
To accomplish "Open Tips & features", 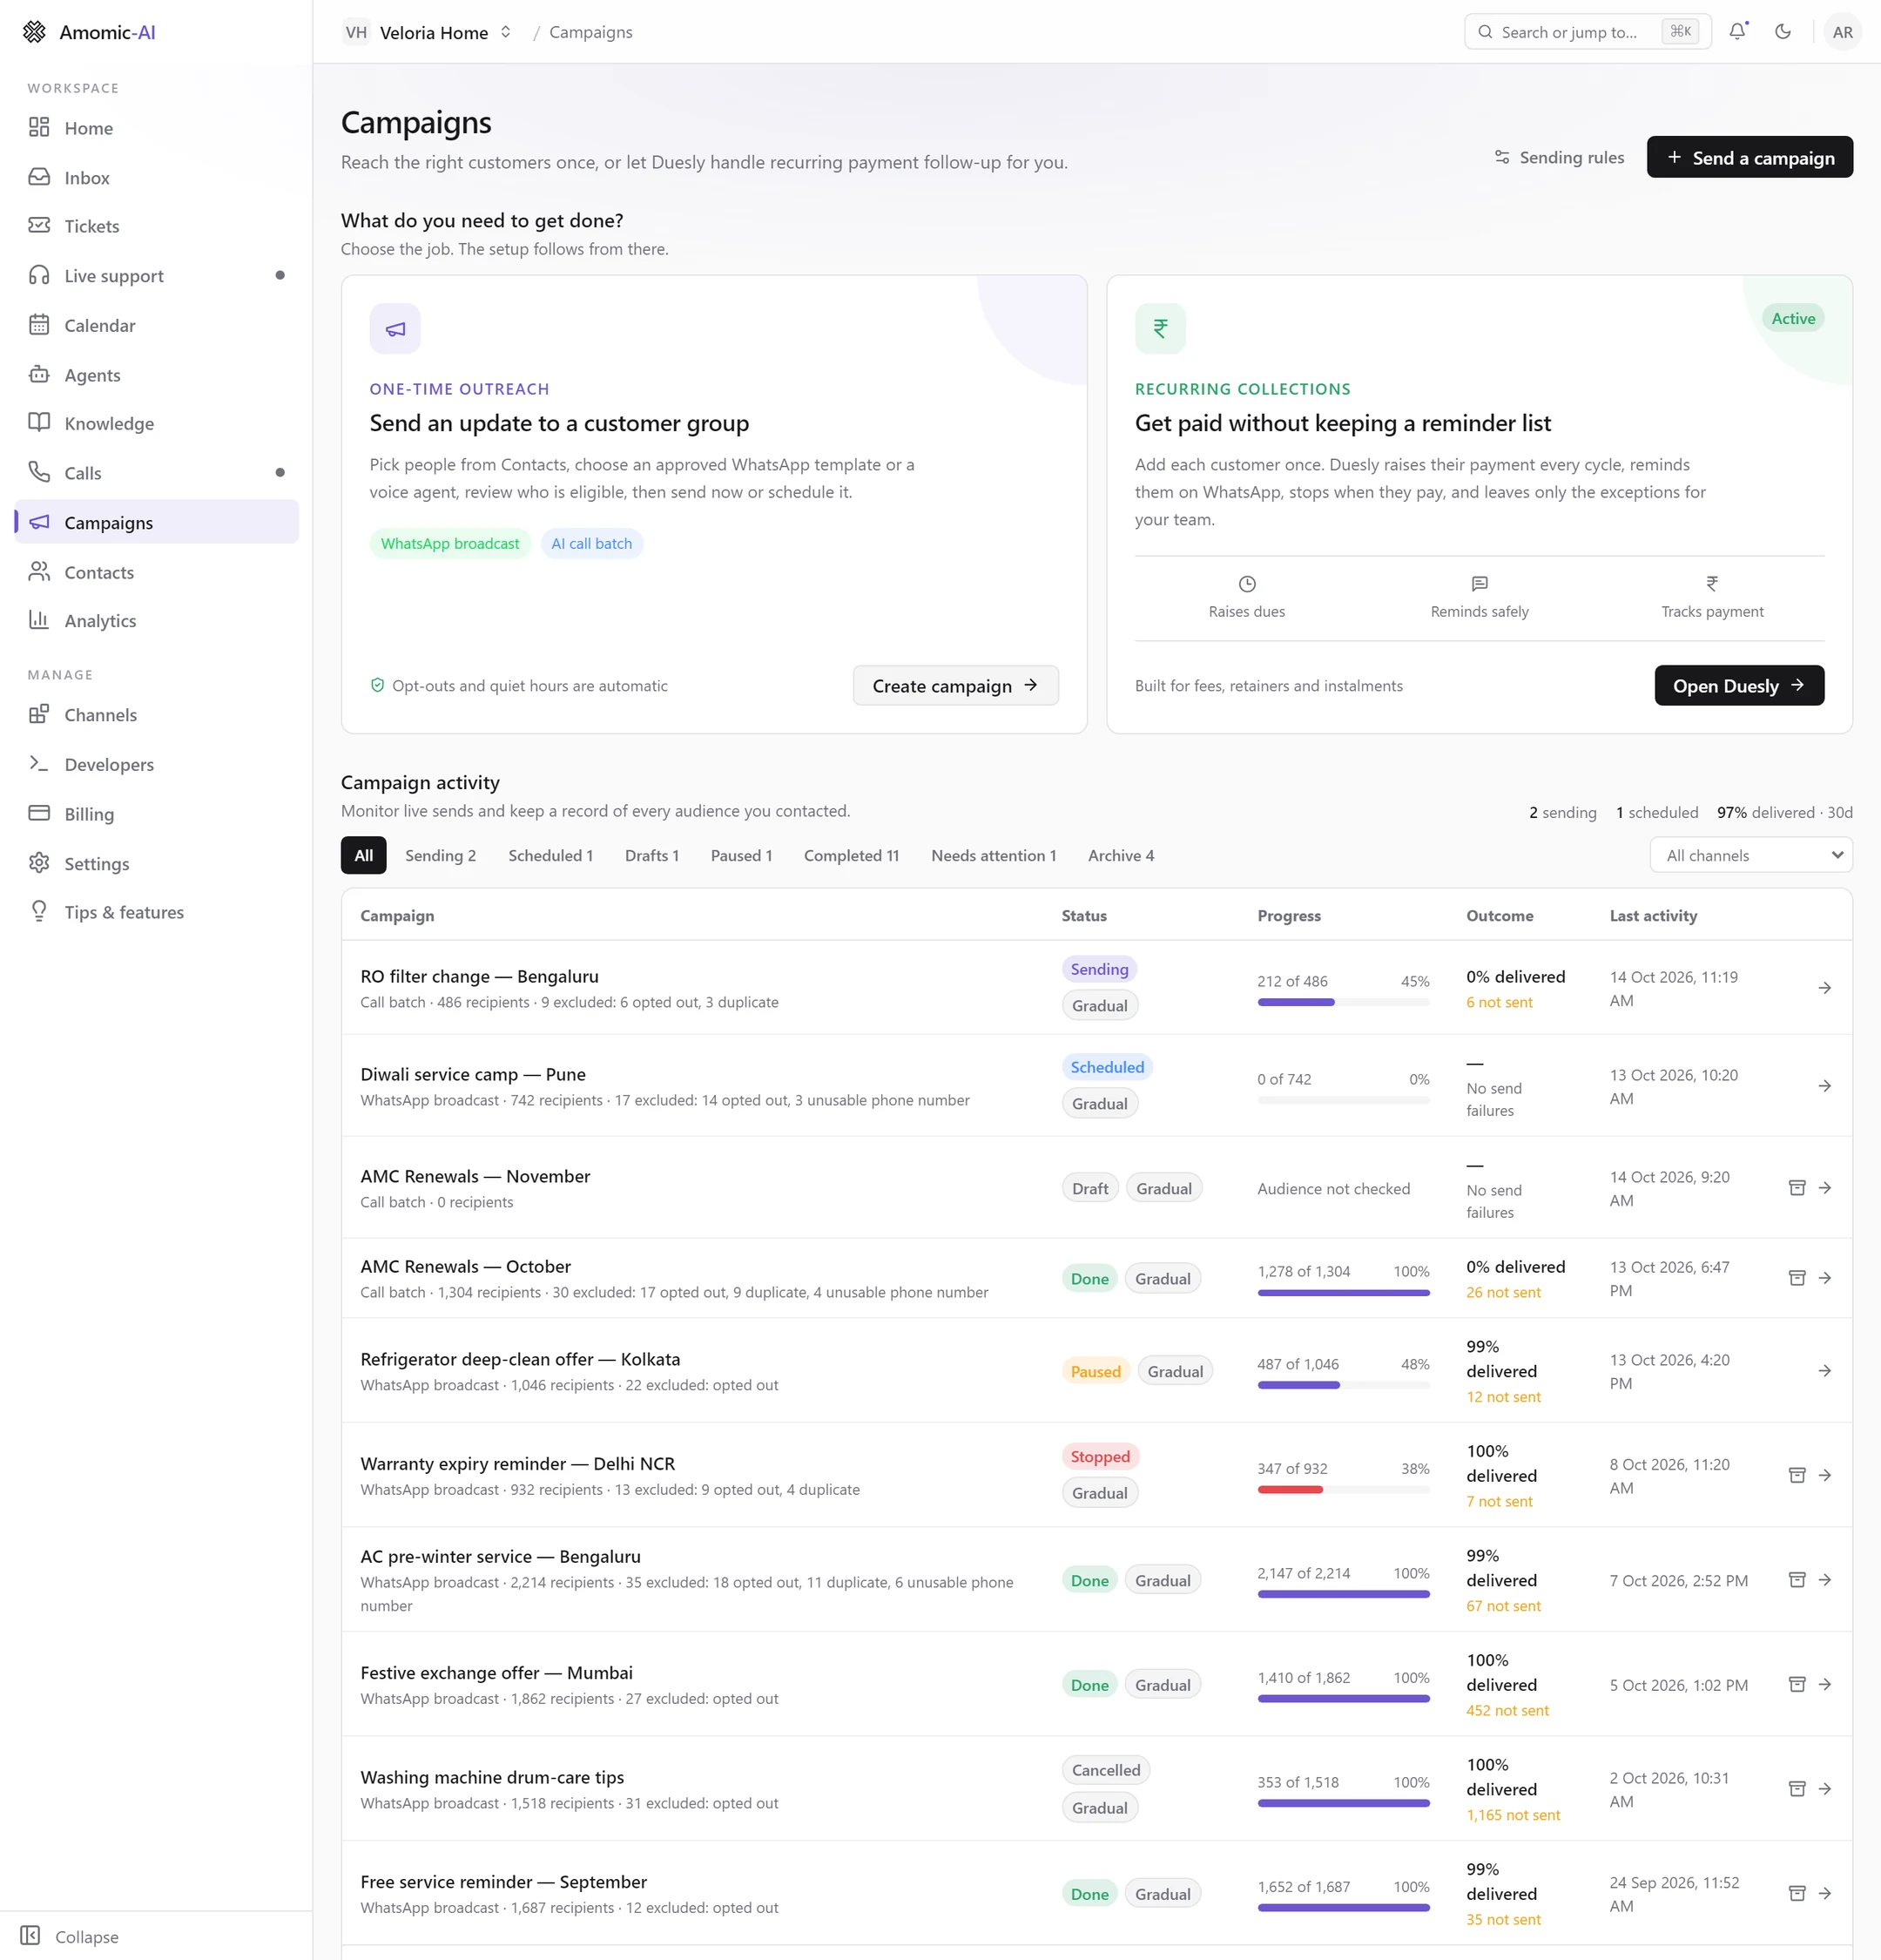I will pos(156,912).
